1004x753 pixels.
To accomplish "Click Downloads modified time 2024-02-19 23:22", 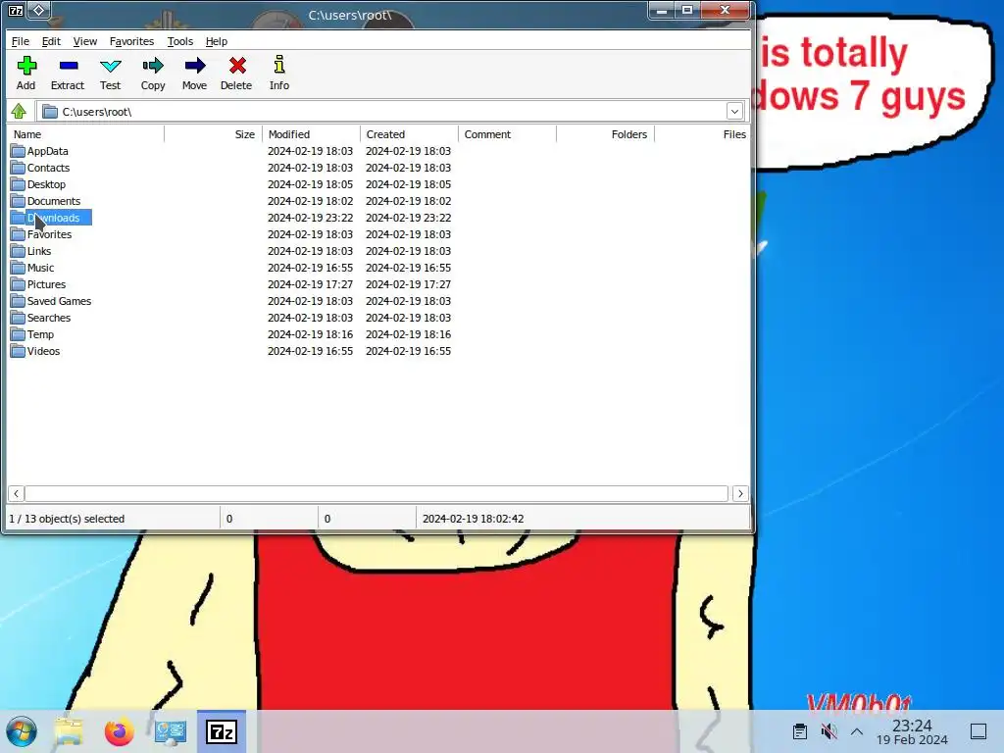I will pyautogui.click(x=310, y=218).
